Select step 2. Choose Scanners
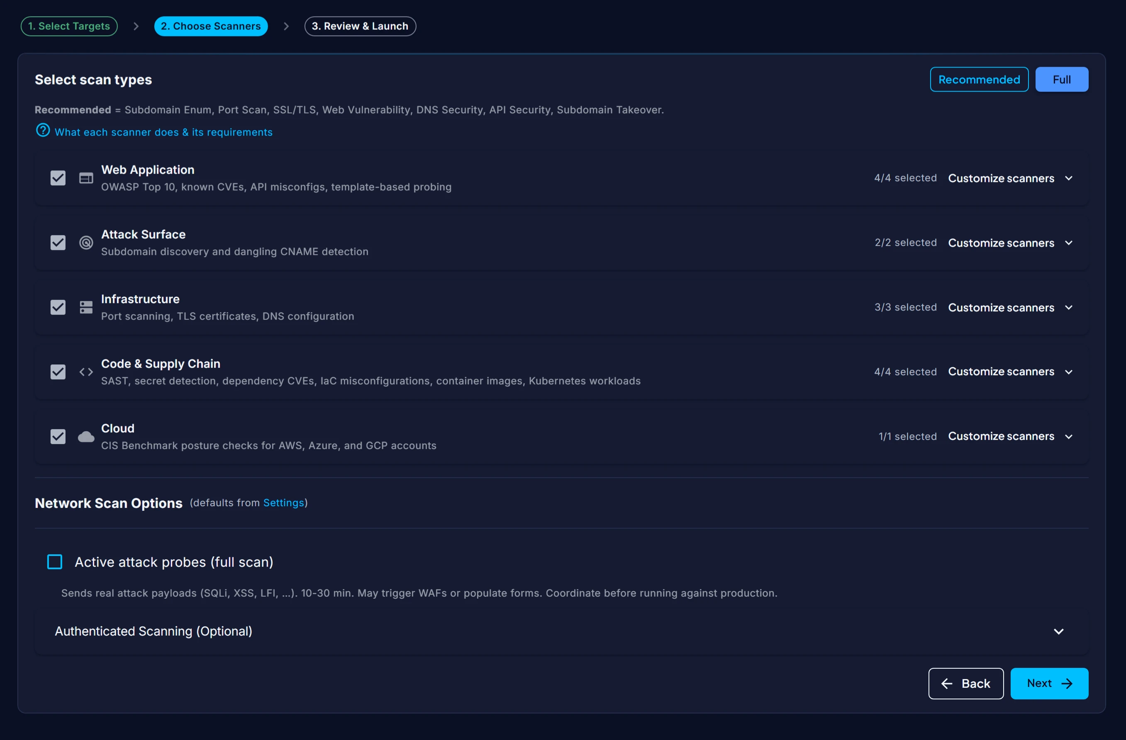The height and width of the screenshot is (740, 1126). point(211,26)
